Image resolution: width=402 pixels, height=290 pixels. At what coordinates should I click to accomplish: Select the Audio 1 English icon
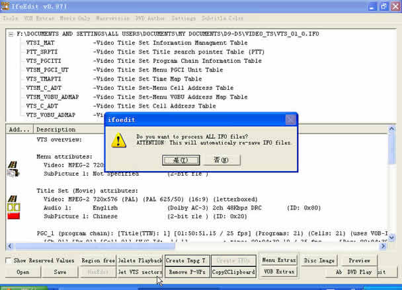[14, 207]
